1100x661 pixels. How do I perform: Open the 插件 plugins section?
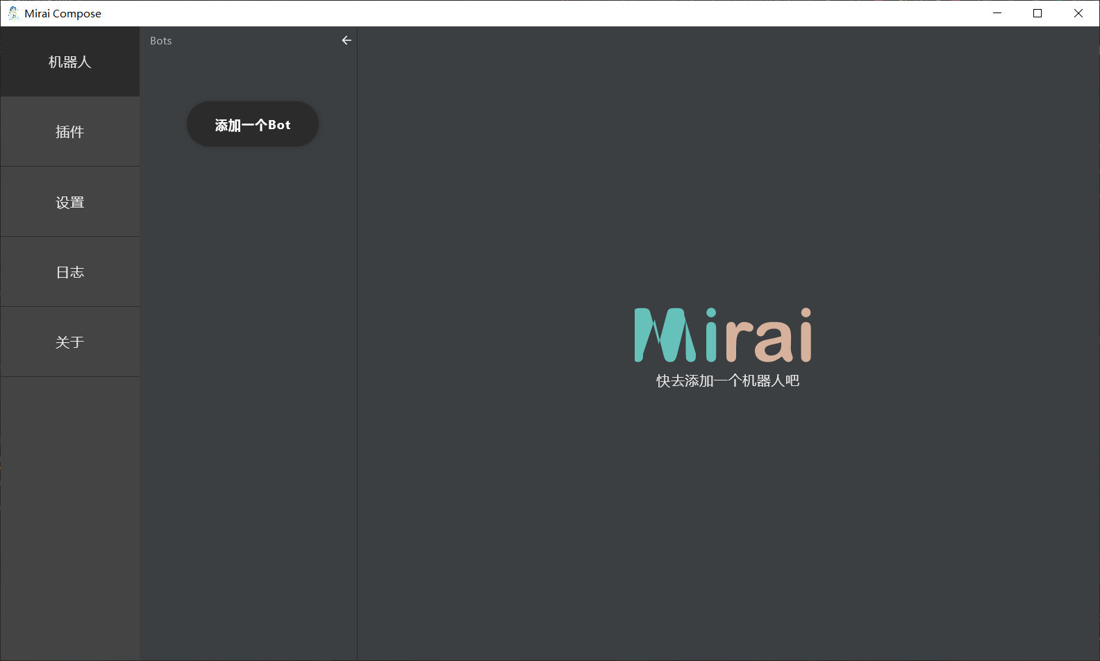pos(69,132)
